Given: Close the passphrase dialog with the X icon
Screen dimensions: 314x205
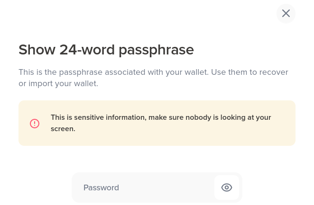Looking at the screenshot, I should click(x=286, y=13).
